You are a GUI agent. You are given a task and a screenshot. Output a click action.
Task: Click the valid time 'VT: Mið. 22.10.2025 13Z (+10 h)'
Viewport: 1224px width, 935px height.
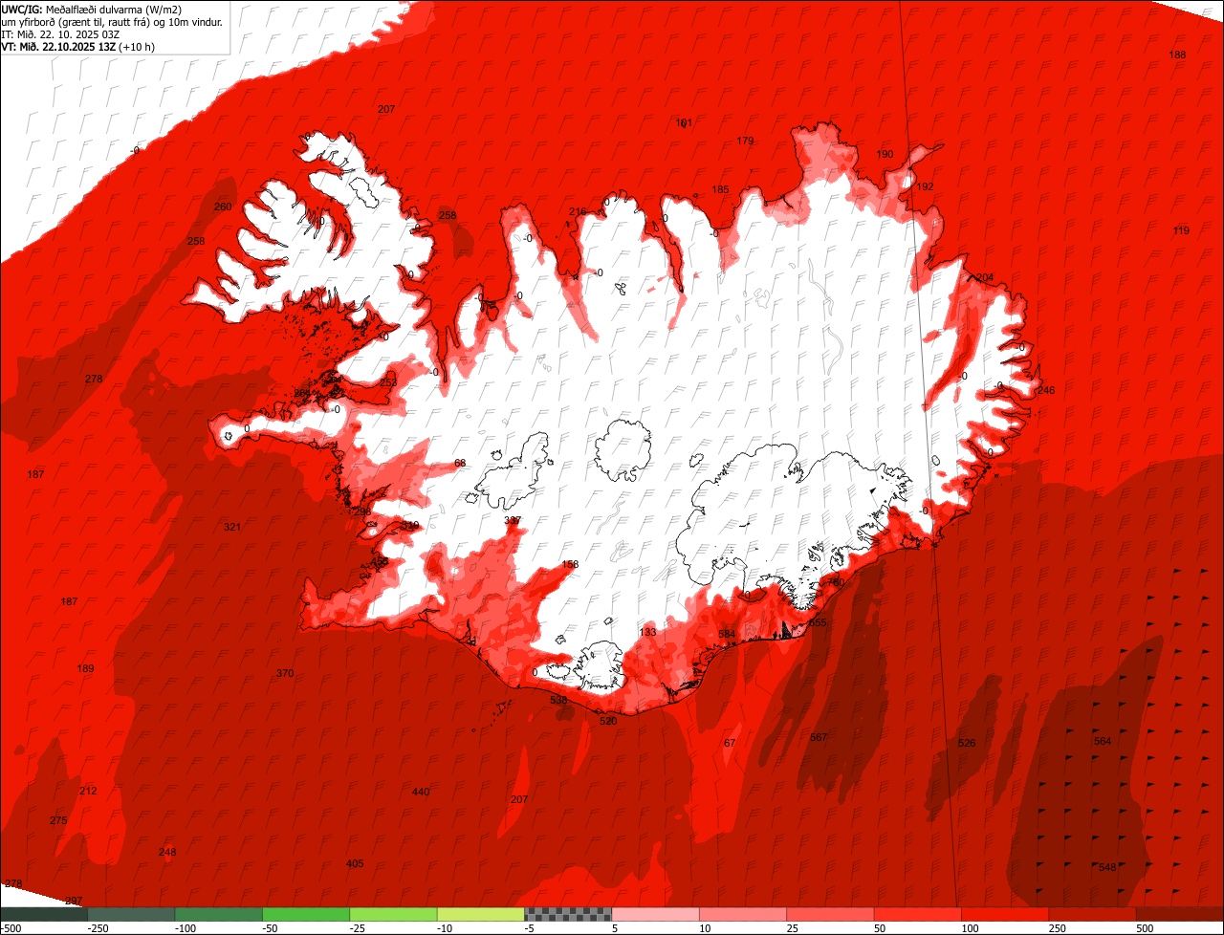tap(78, 47)
